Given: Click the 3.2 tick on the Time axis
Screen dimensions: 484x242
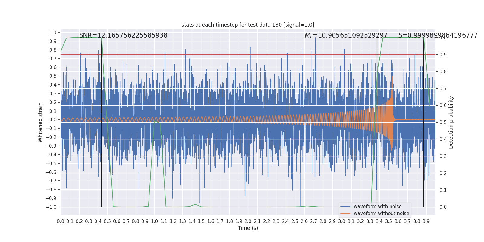Looking at the screenshot, I should click(361, 221).
